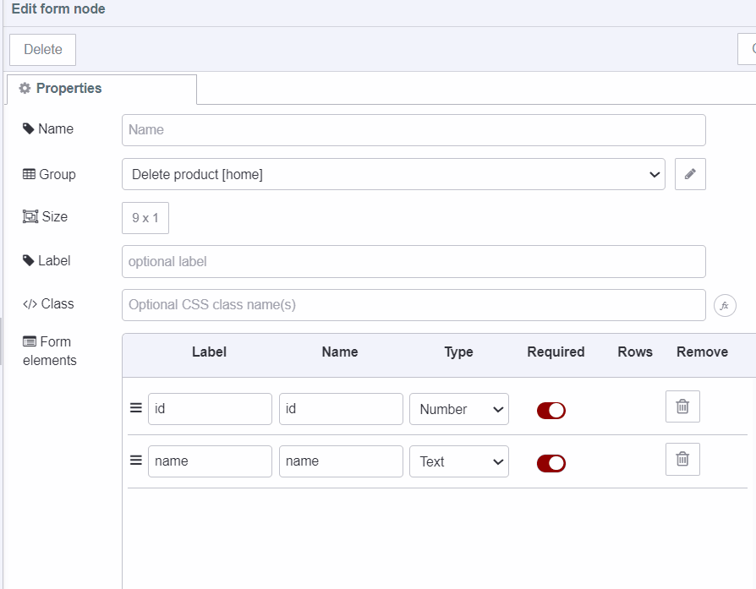The height and width of the screenshot is (589, 756).
Task: Click the 9 x 1 size button
Action: 145,217
